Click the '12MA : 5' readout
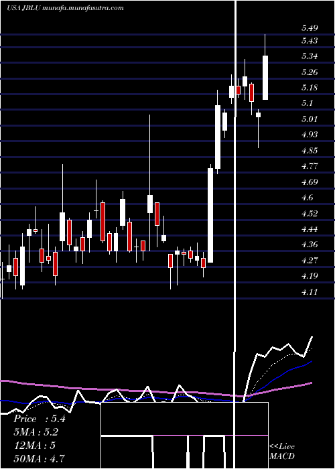 pos(34,446)
